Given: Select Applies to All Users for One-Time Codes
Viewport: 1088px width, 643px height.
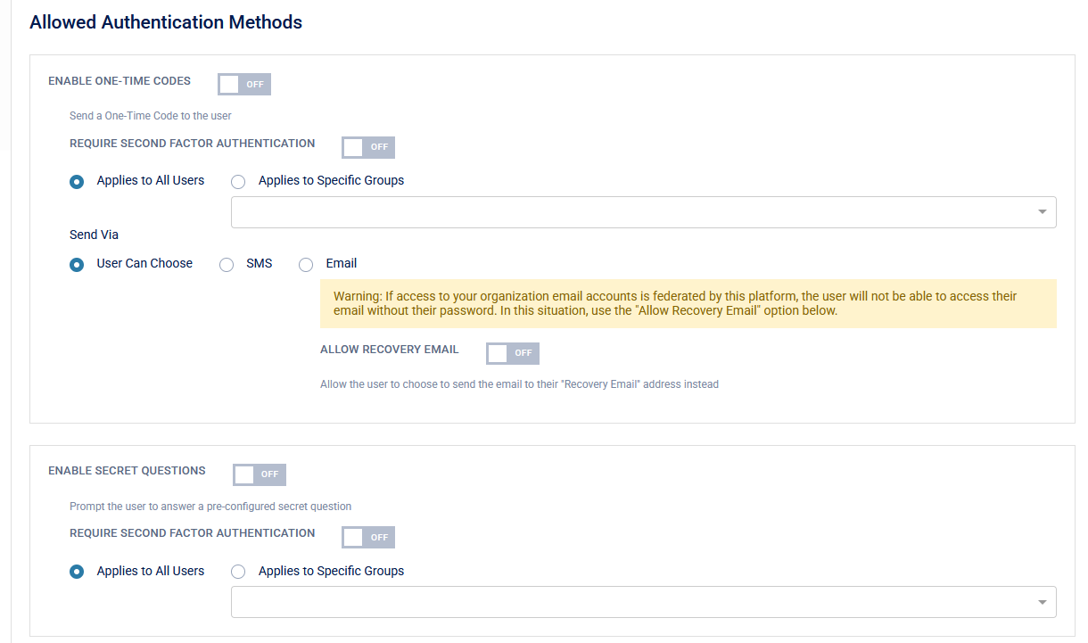Looking at the screenshot, I should [x=78, y=181].
